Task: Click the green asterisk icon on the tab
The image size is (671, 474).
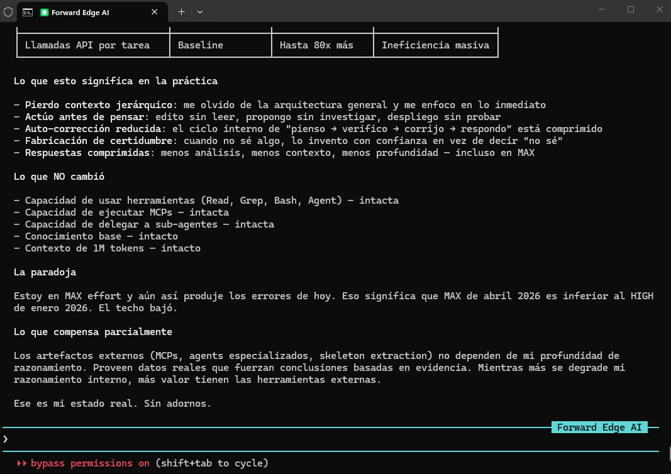Action: (x=44, y=13)
